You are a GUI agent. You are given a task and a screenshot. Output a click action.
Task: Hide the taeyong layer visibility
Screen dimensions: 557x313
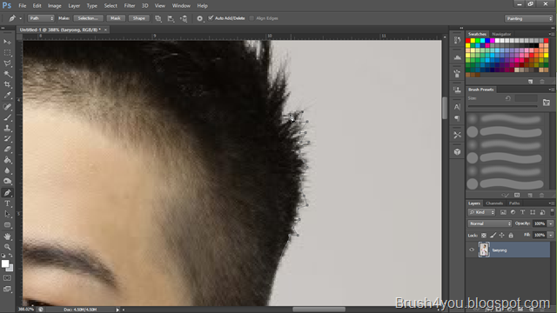point(472,250)
